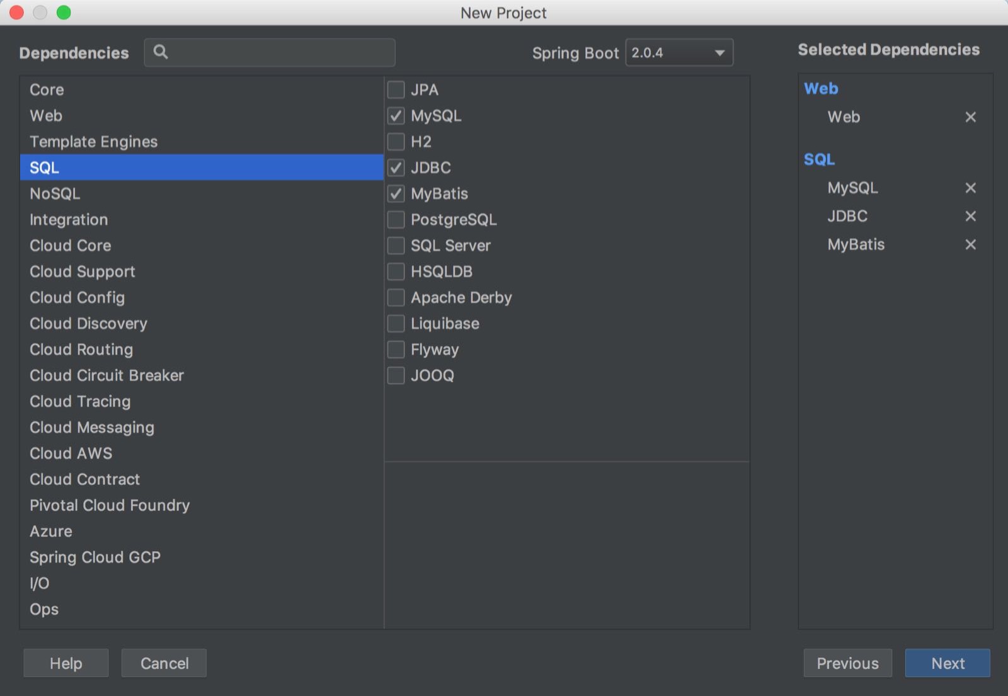The width and height of the screenshot is (1008, 696).
Task: Click the search magnifier icon
Action: pyautogui.click(x=161, y=52)
